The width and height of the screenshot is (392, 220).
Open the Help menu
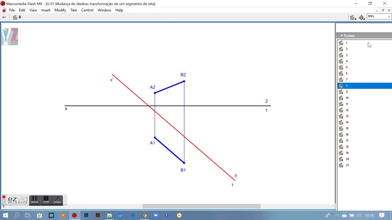[x=119, y=10]
